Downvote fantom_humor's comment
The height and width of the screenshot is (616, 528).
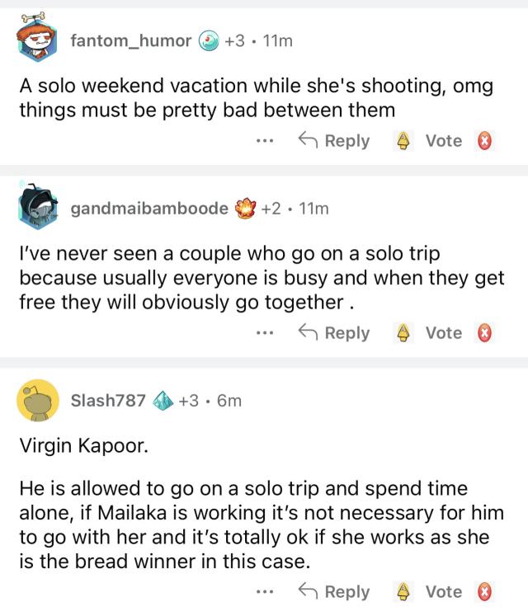[486, 141]
